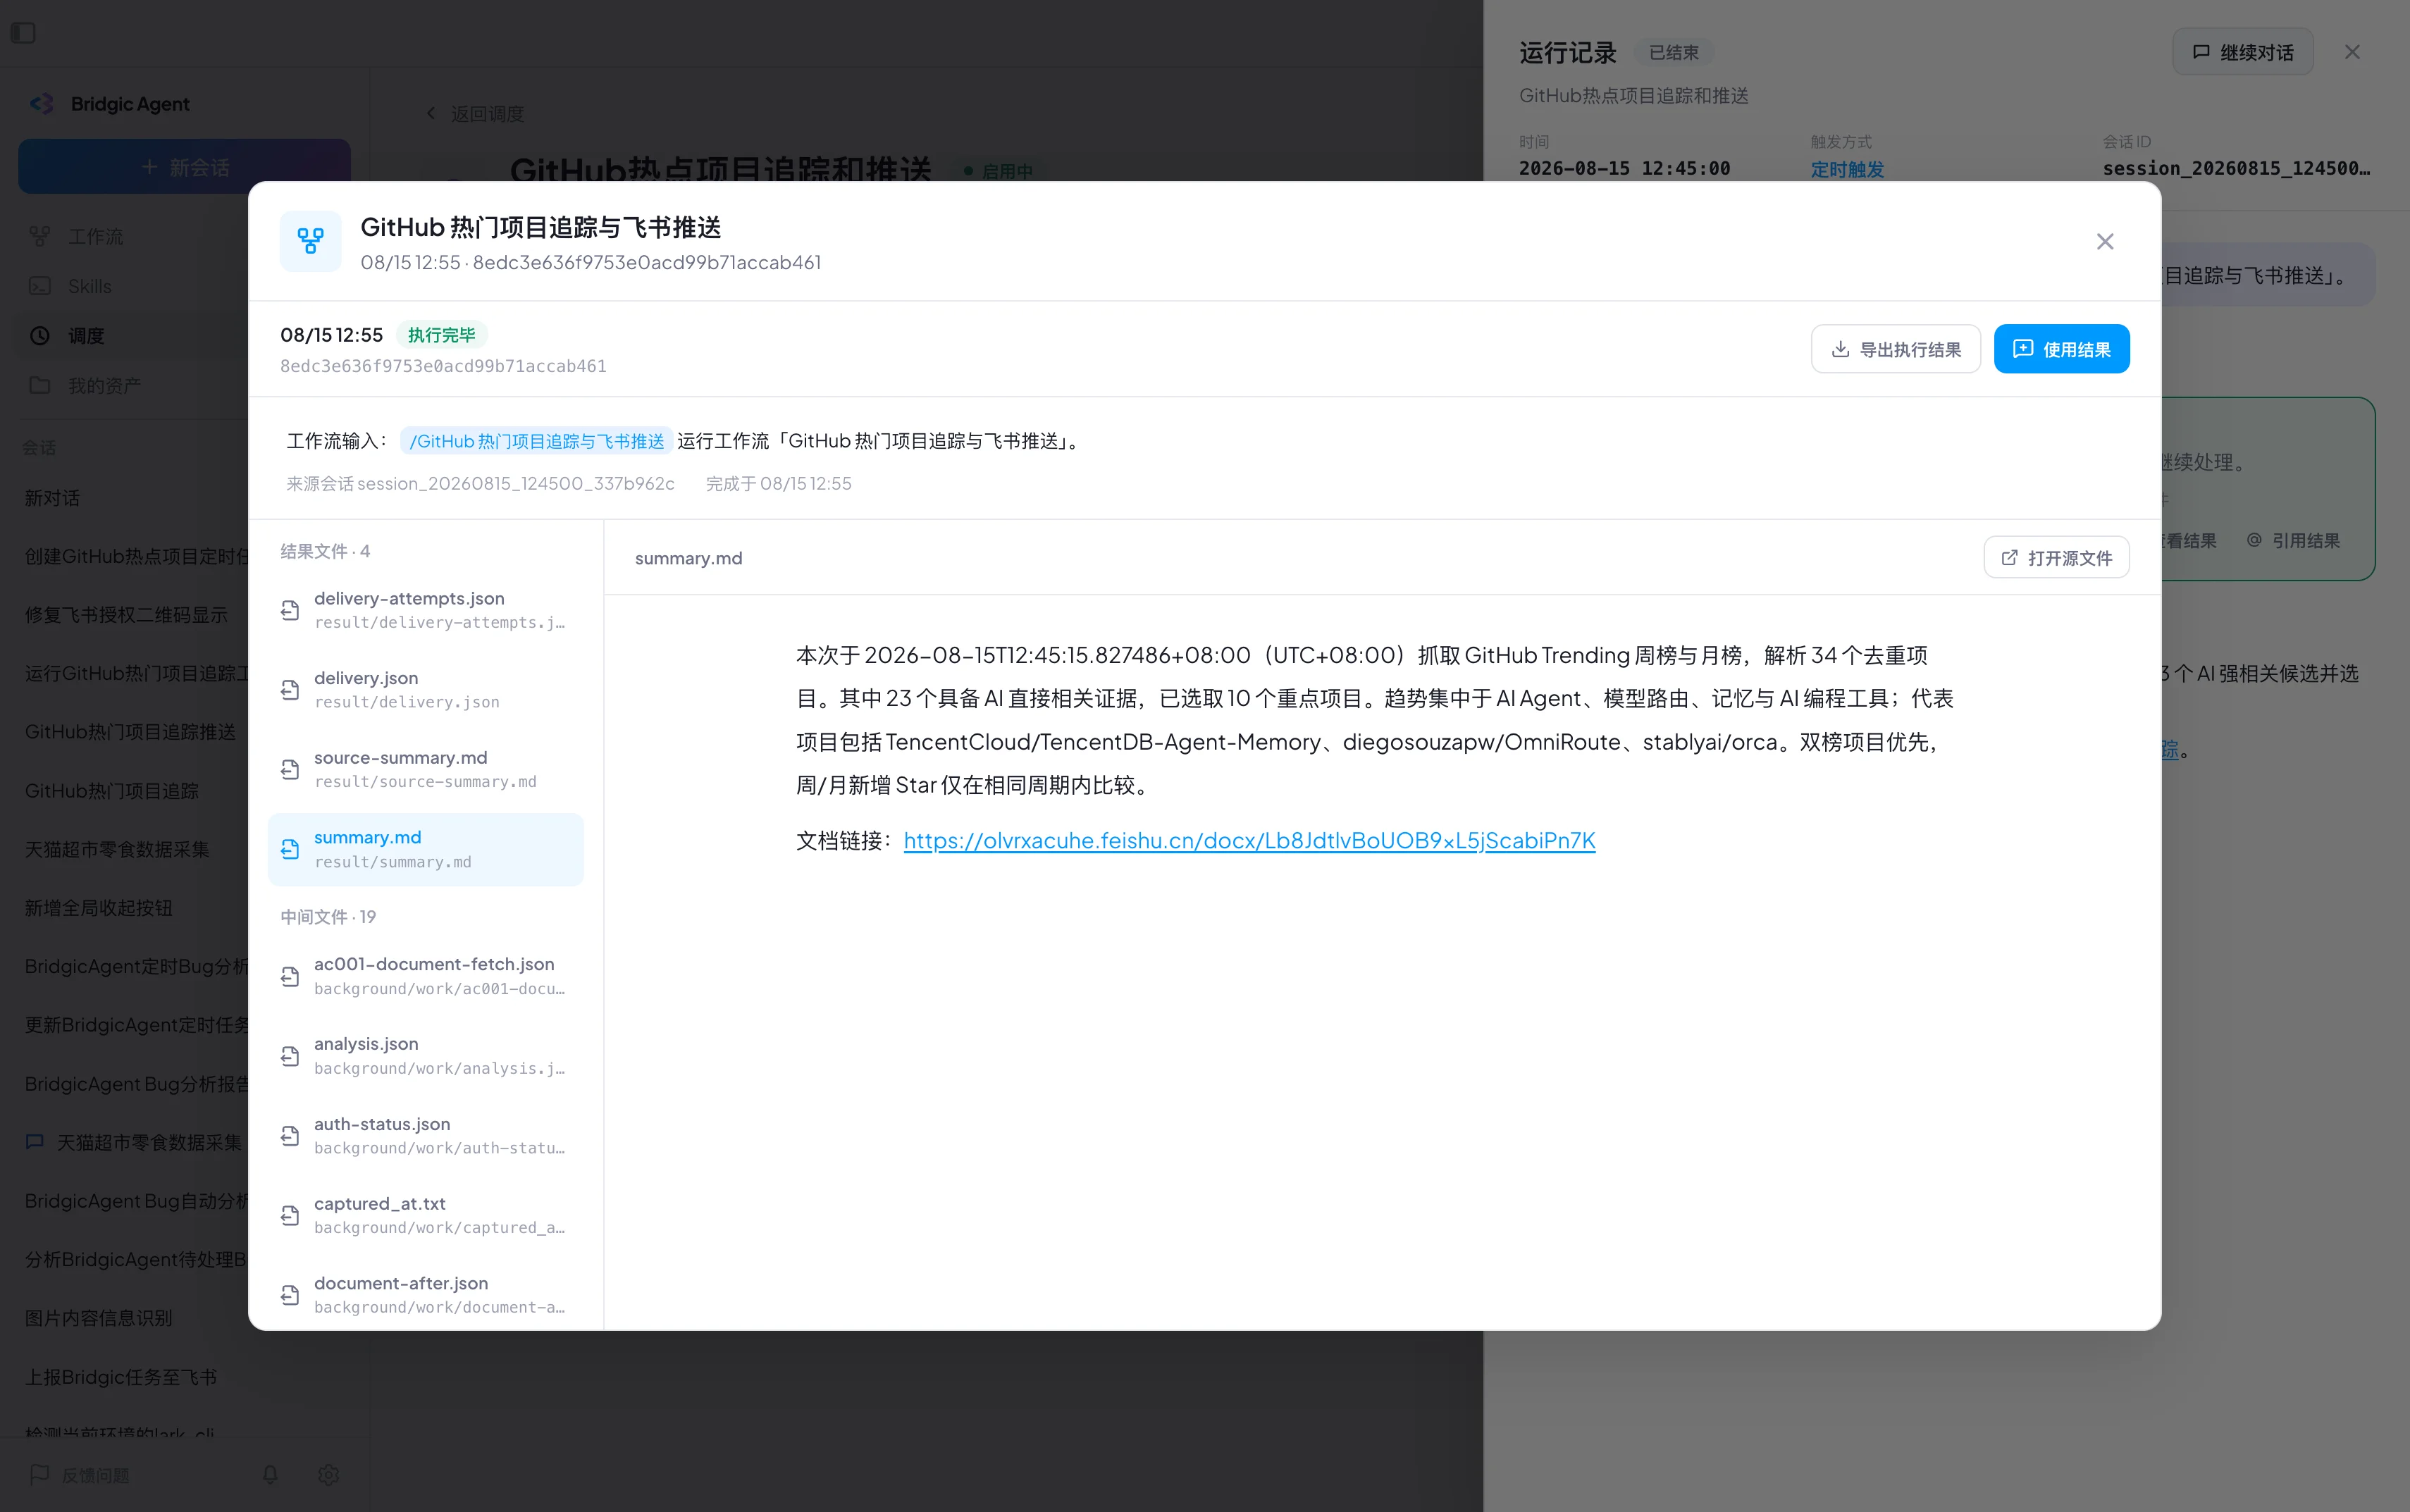This screenshot has height=1512, width=2410.
Task: Toggle the sidebar collapse icon at top left
Action: pos(23,33)
